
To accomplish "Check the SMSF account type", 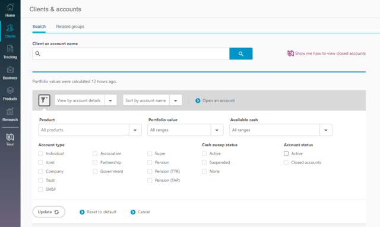I will (40, 190).
